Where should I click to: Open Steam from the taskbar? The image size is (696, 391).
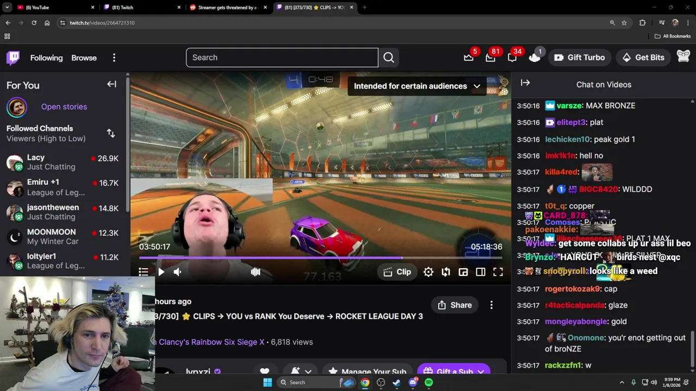[x=397, y=382]
